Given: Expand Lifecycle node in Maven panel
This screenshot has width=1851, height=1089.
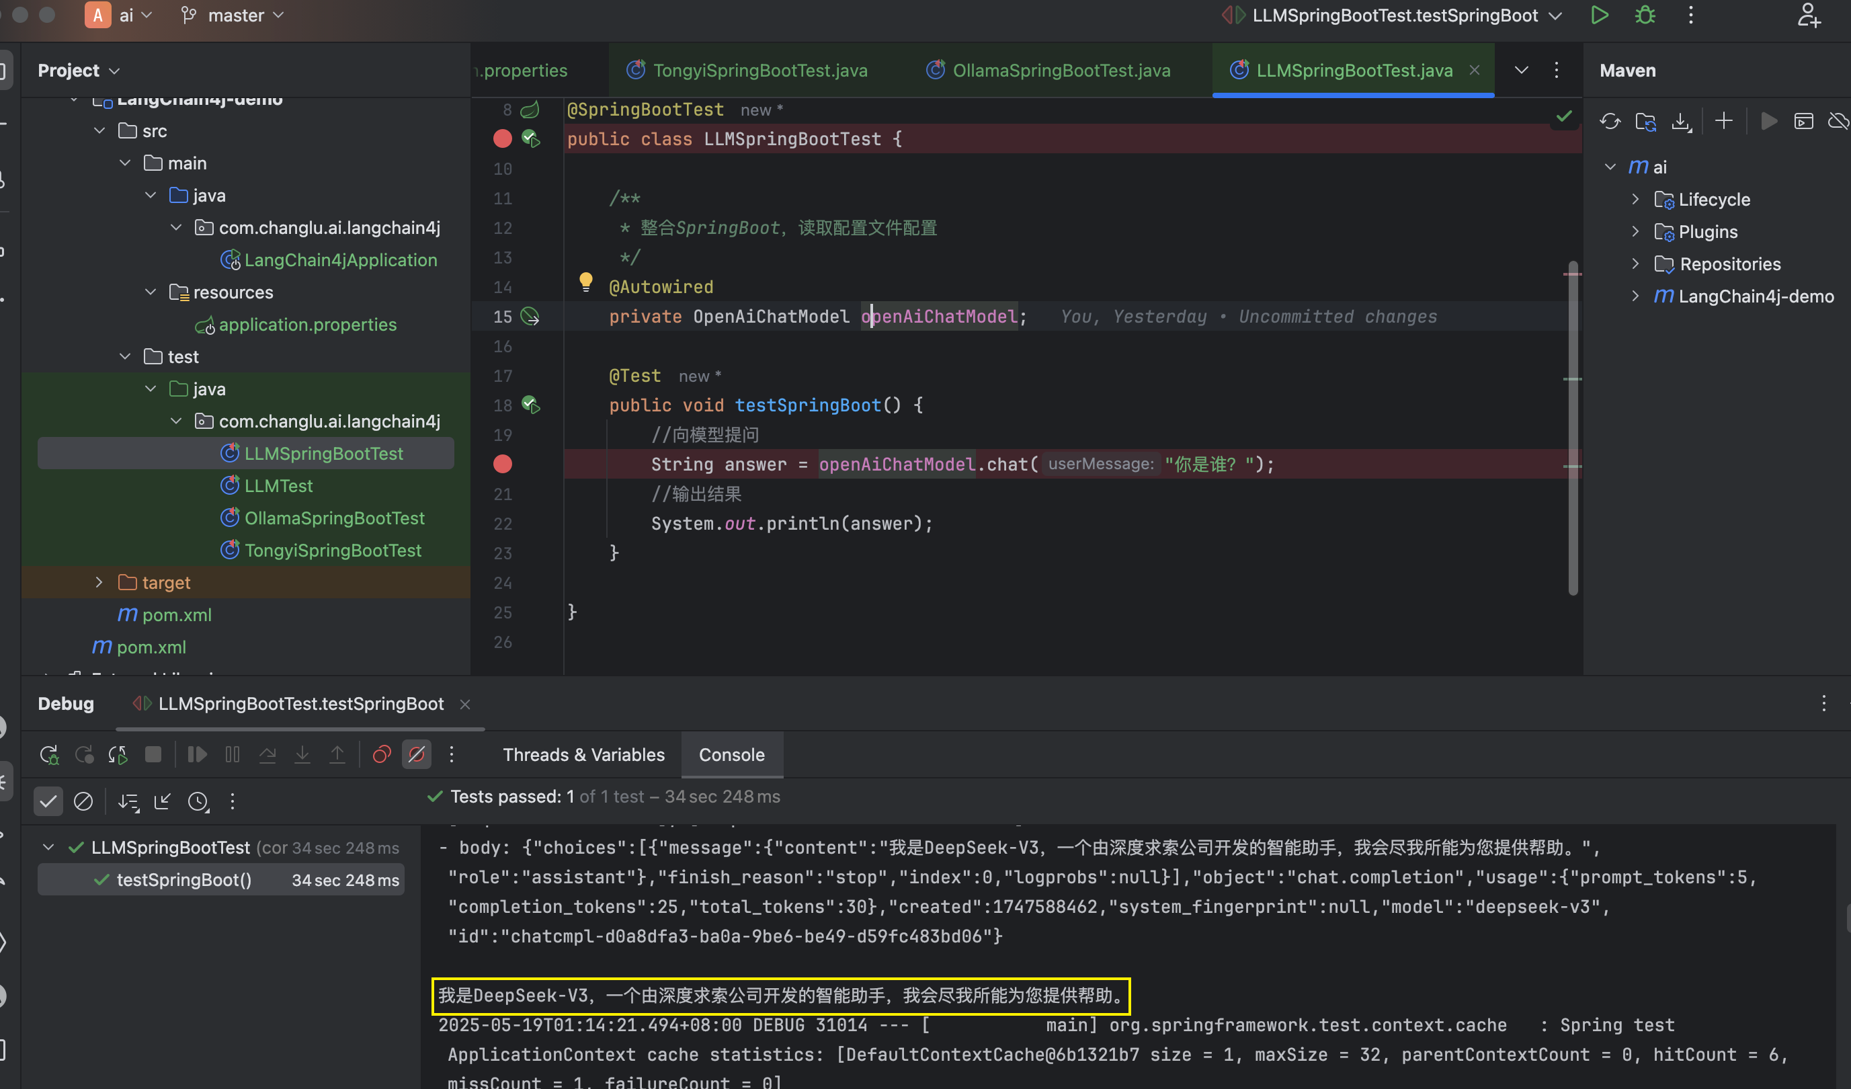Looking at the screenshot, I should click(x=1635, y=199).
